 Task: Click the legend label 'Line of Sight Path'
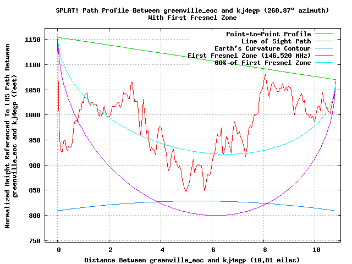point(276,41)
